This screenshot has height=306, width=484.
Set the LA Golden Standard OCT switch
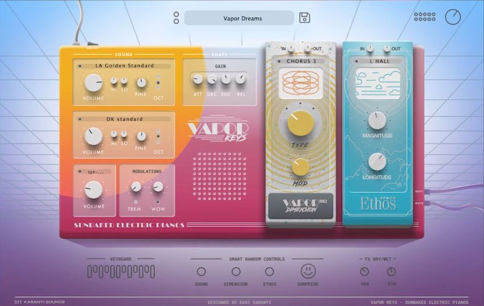pyautogui.click(x=158, y=82)
